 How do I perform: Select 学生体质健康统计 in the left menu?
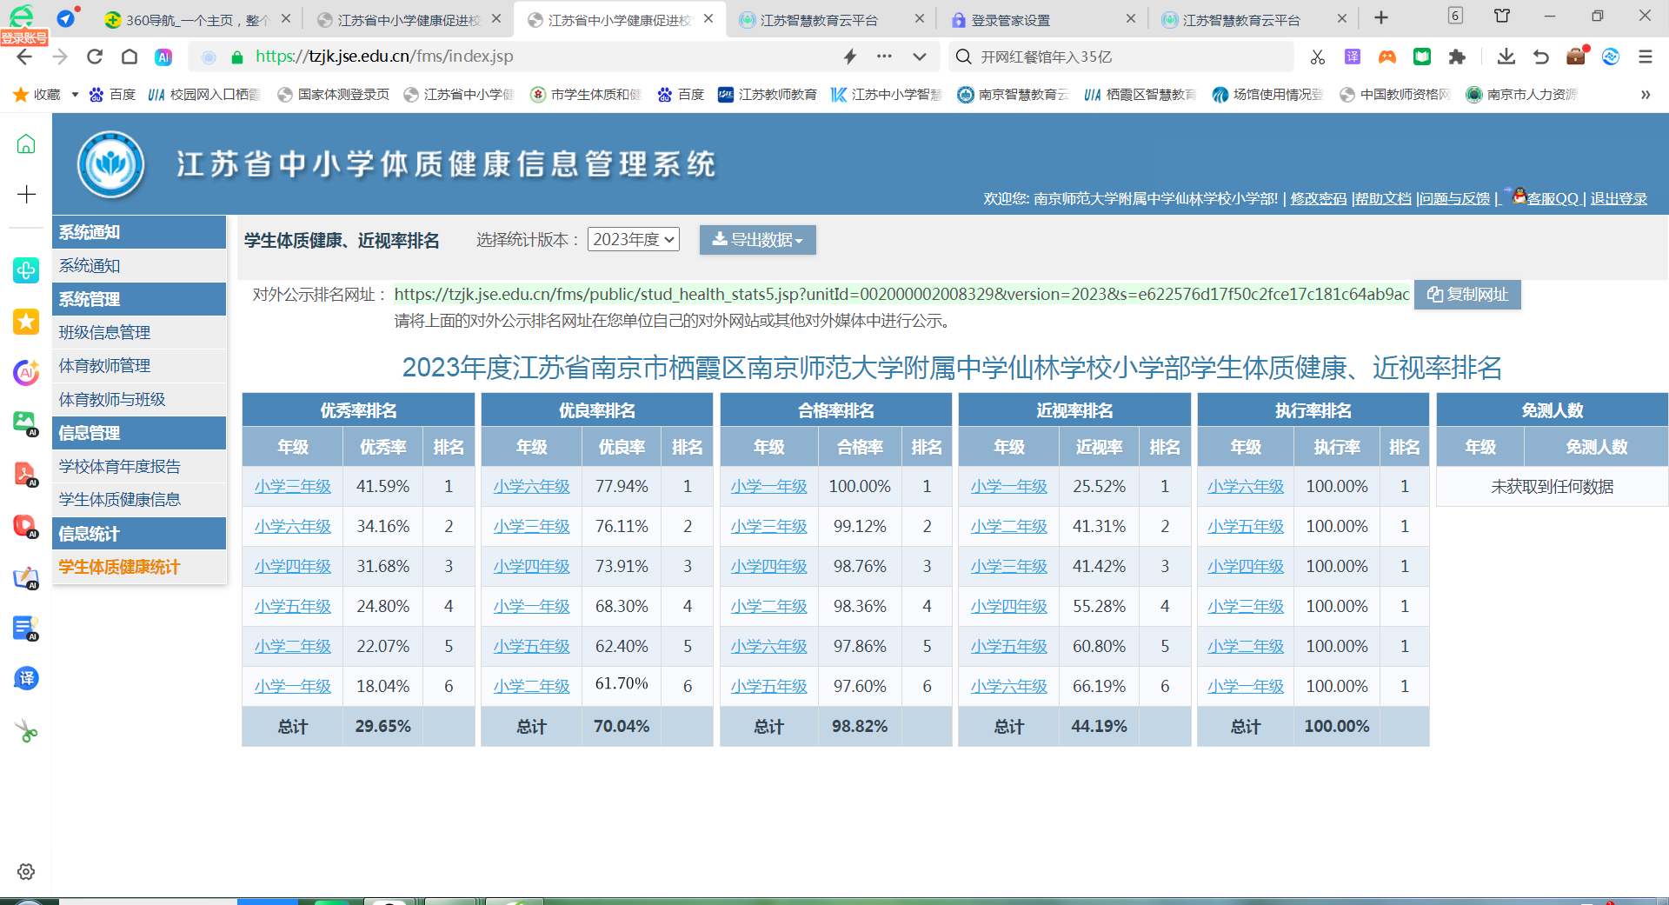(139, 567)
